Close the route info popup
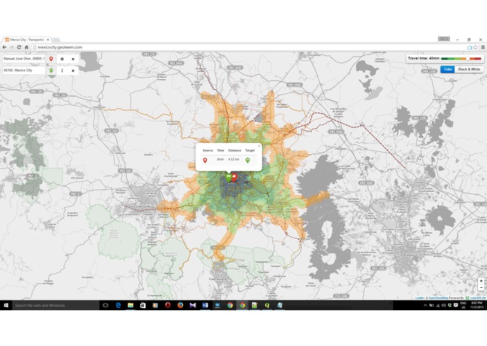The image size is (487, 346). [x=259, y=146]
